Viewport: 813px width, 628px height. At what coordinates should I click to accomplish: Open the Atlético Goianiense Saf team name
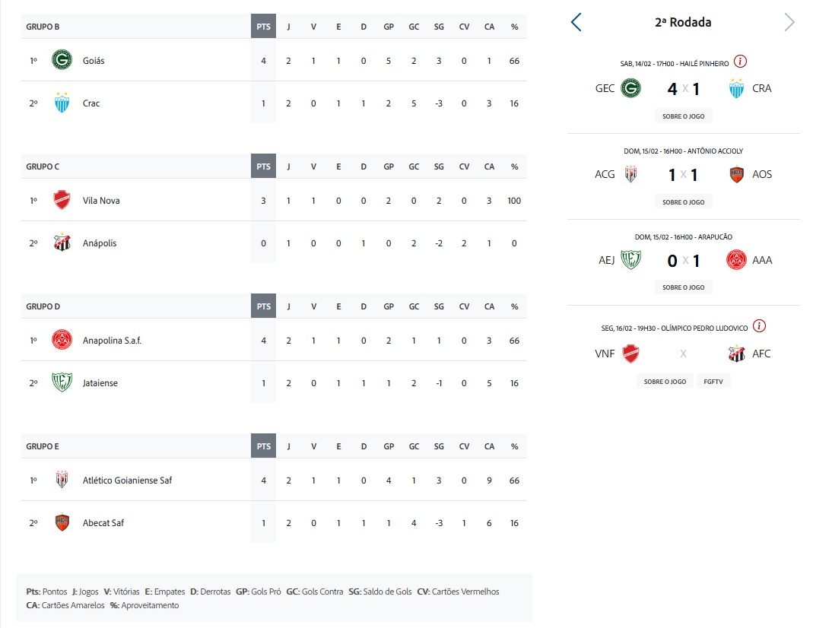click(x=127, y=481)
